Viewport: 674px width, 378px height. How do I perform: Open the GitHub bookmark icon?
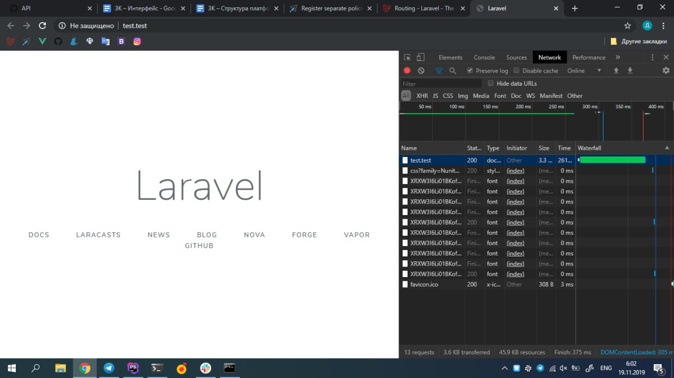tap(58, 42)
